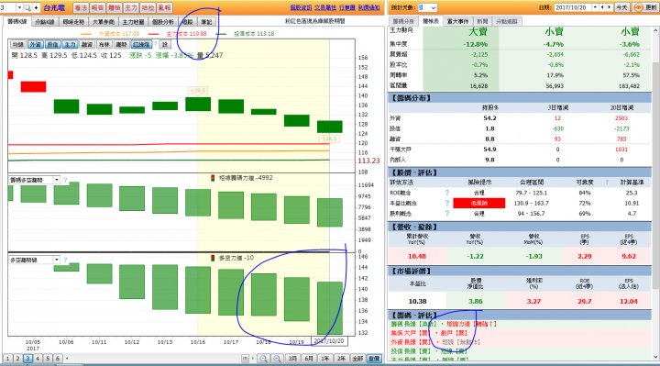Screen dimensions: 660x366
Task: Open the 到價通知 link
Action: coord(368,7)
